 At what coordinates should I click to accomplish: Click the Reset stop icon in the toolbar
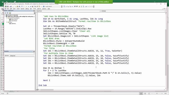tap(31, 6)
